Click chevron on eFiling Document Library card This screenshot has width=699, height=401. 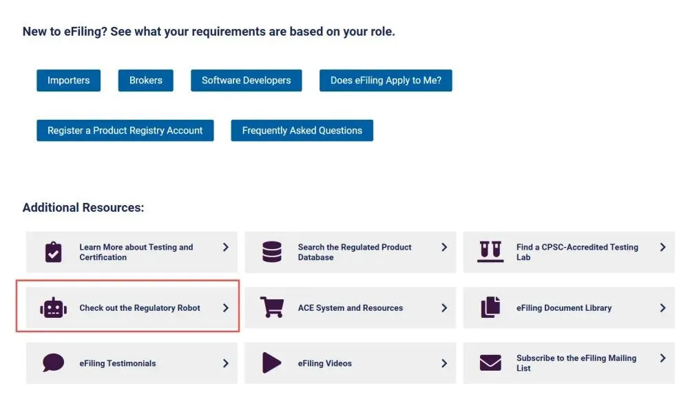tap(663, 308)
